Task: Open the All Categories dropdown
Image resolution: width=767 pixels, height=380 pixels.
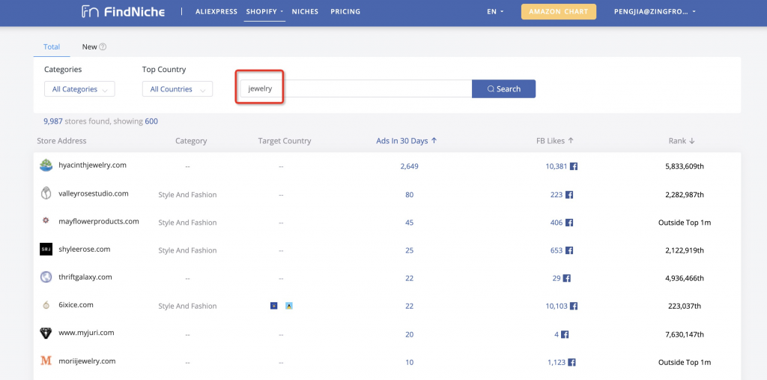Action: (79, 89)
